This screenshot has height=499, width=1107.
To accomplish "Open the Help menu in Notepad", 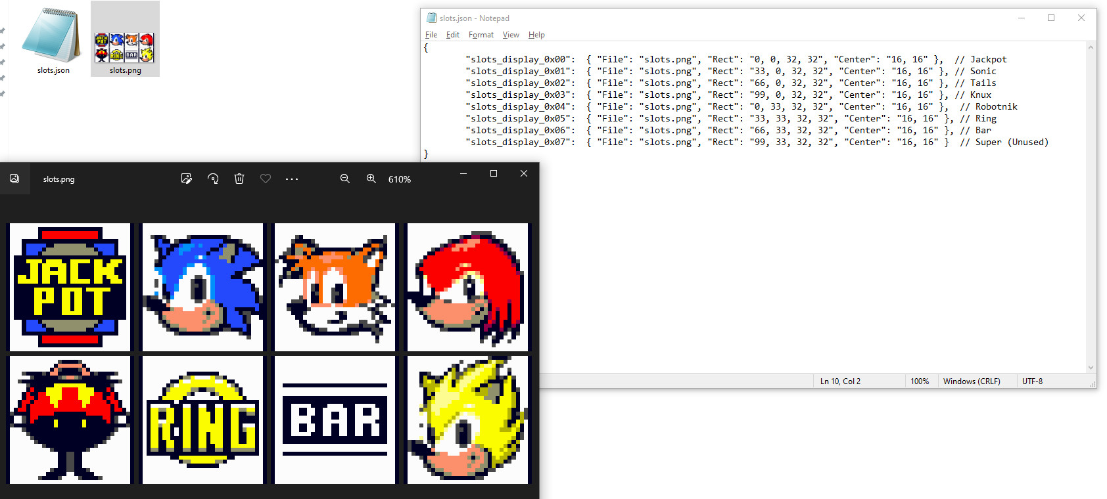I will (536, 35).
